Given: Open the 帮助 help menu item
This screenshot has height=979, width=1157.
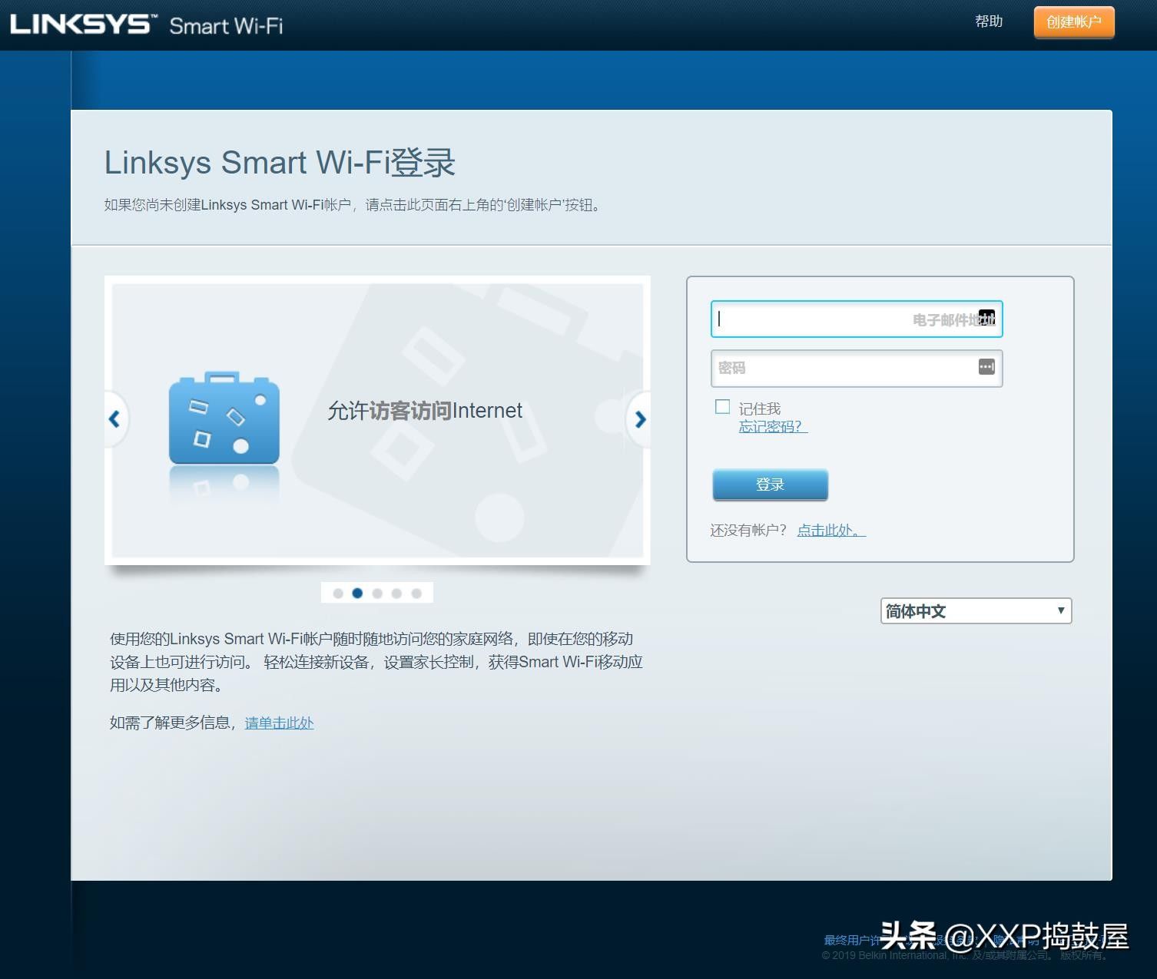Looking at the screenshot, I should click(989, 21).
